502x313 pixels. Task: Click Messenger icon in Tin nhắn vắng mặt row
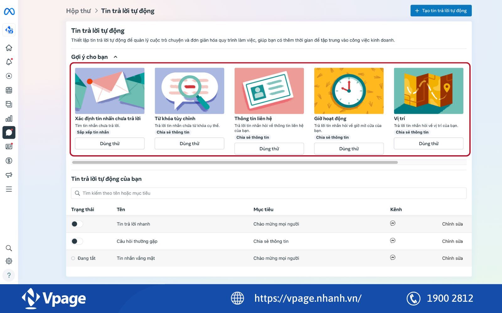393,257
